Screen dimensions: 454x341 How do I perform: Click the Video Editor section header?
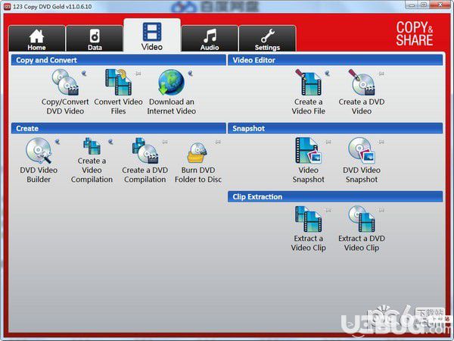[335, 60]
